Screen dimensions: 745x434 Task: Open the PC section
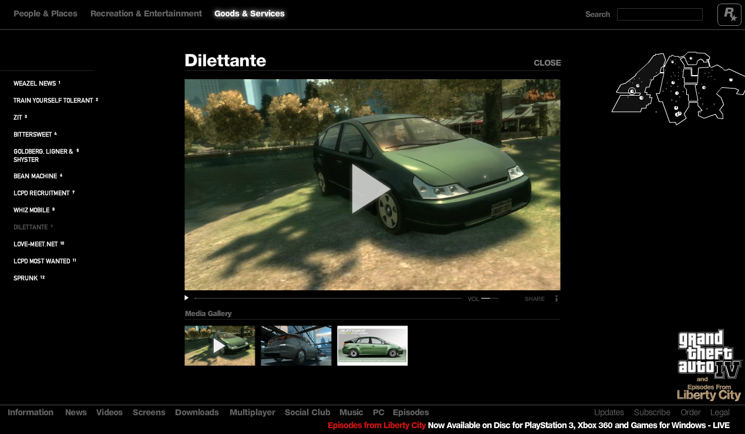click(379, 412)
